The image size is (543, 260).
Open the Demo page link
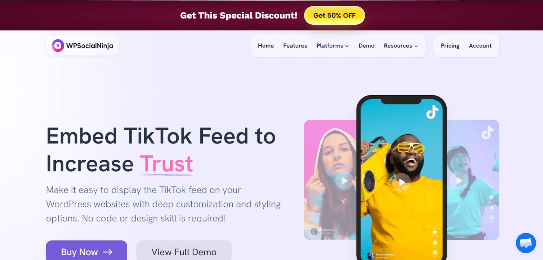click(x=366, y=46)
